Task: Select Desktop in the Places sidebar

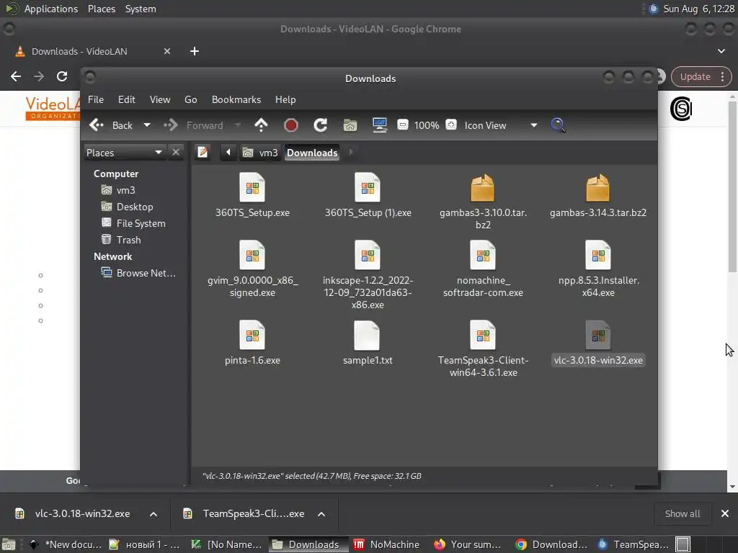Action: click(127, 207)
